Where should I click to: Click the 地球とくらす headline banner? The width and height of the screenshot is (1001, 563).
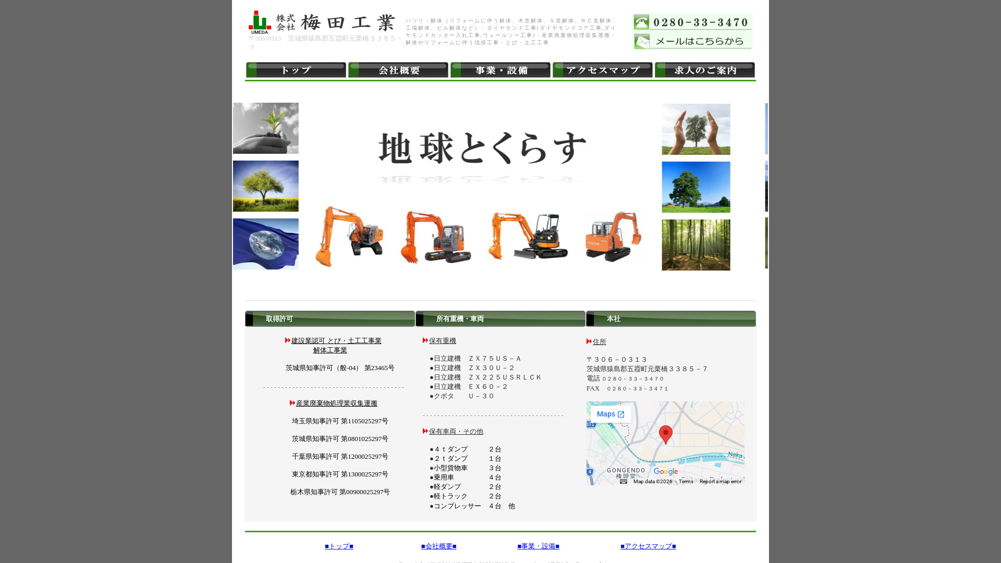[x=482, y=149]
